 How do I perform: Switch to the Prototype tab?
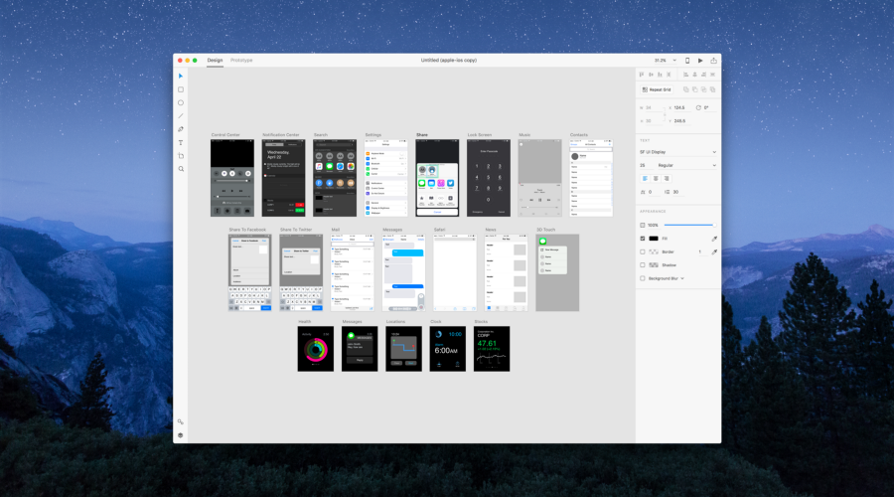(x=241, y=60)
